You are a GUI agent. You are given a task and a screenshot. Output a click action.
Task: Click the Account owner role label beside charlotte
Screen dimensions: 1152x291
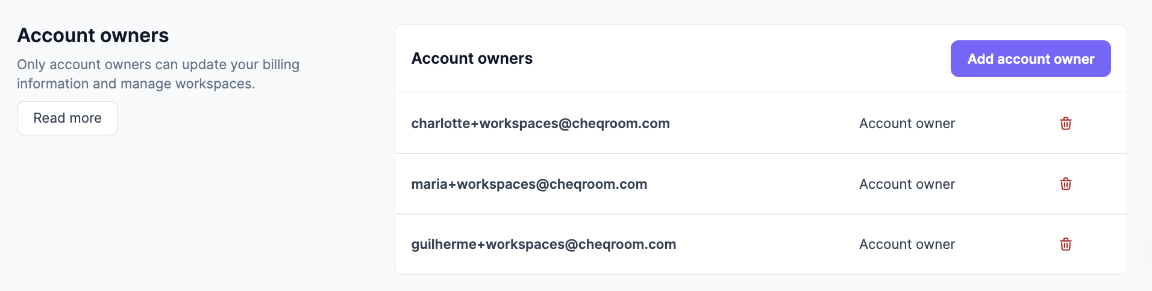(x=907, y=123)
